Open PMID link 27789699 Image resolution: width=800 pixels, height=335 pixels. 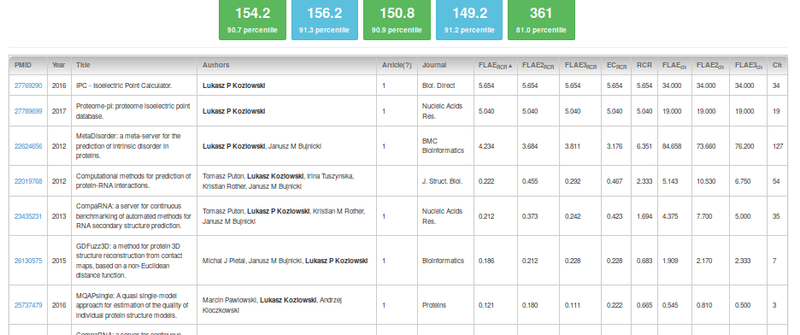click(x=28, y=110)
